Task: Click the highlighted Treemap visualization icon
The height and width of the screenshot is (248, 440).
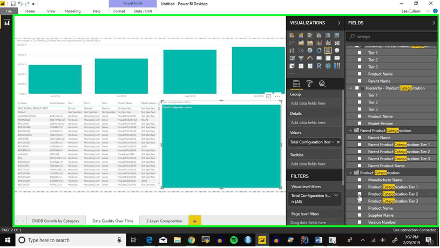Action: point(328,51)
